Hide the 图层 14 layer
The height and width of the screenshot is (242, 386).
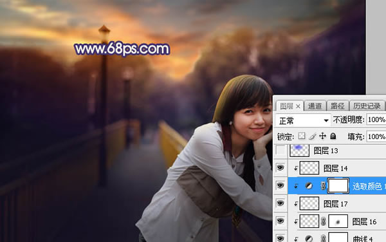[x=280, y=168]
